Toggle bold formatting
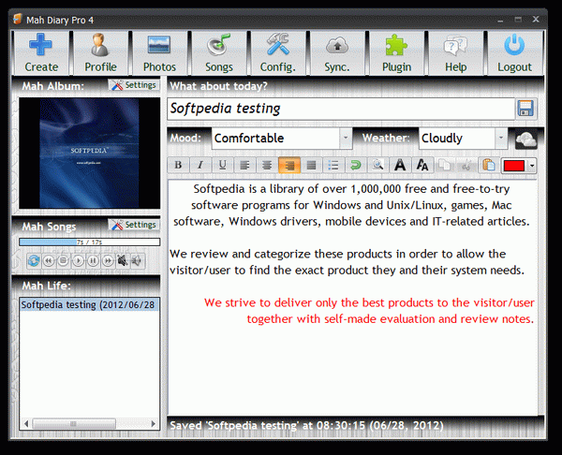Screen dimensions: 562x455 [178, 165]
